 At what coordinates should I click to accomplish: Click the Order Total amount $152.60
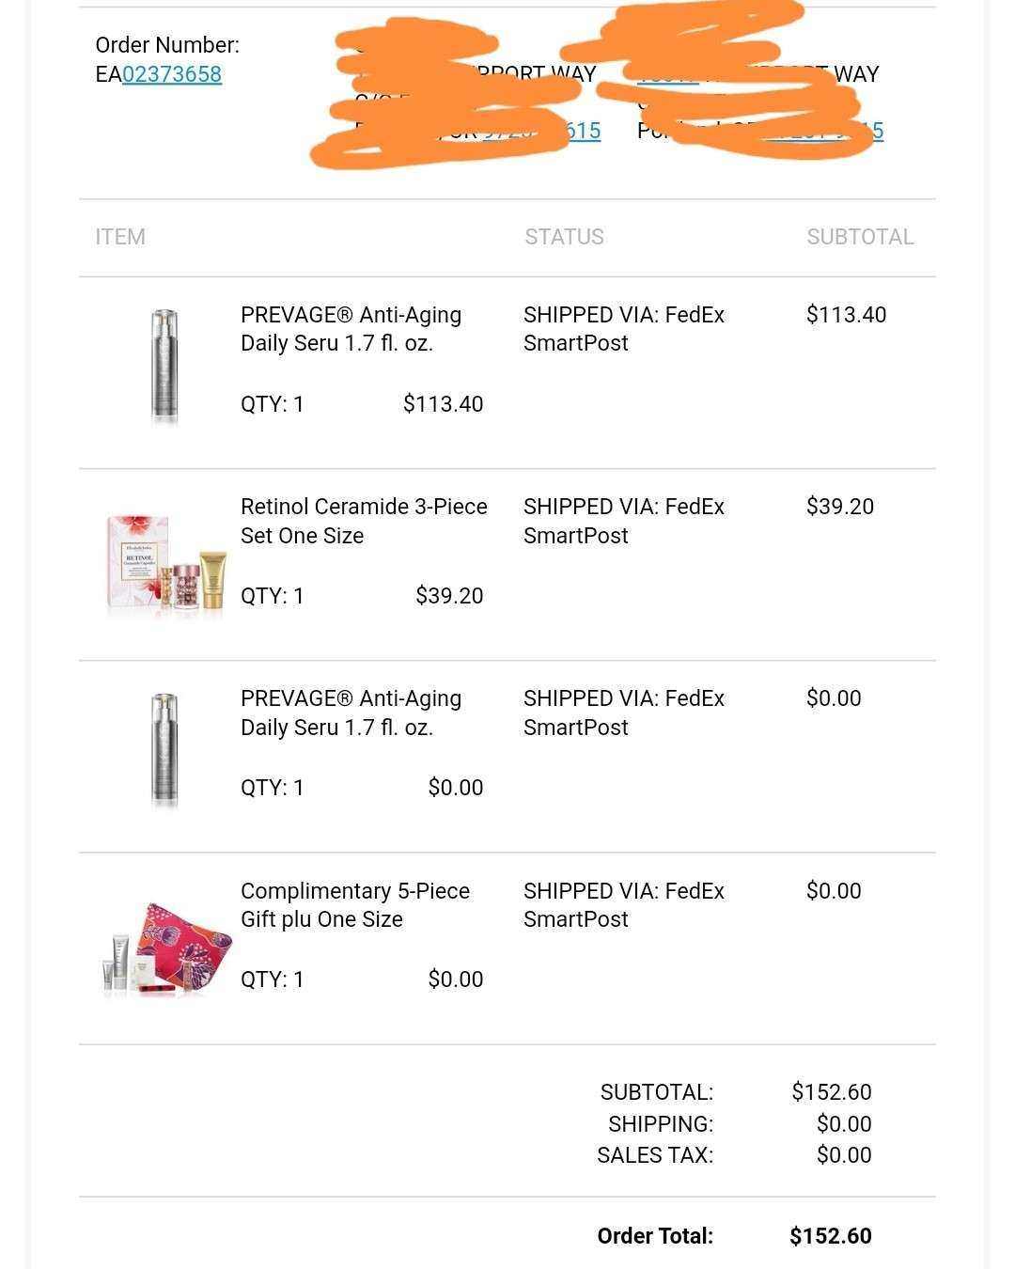pyautogui.click(x=831, y=1236)
